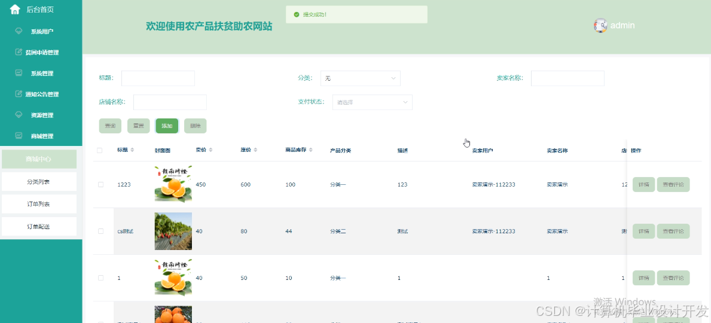
Task: Click the title 欢迎使用农产品扶贫助农网站
Action: 209,26
